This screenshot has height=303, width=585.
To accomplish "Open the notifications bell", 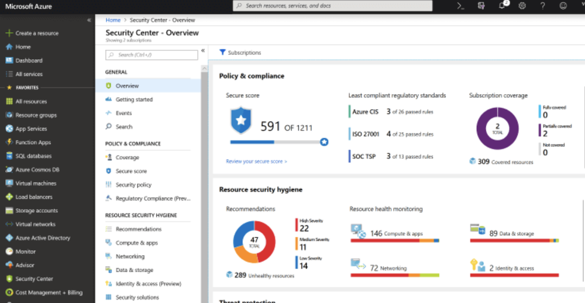I will [x=502, y=6].
